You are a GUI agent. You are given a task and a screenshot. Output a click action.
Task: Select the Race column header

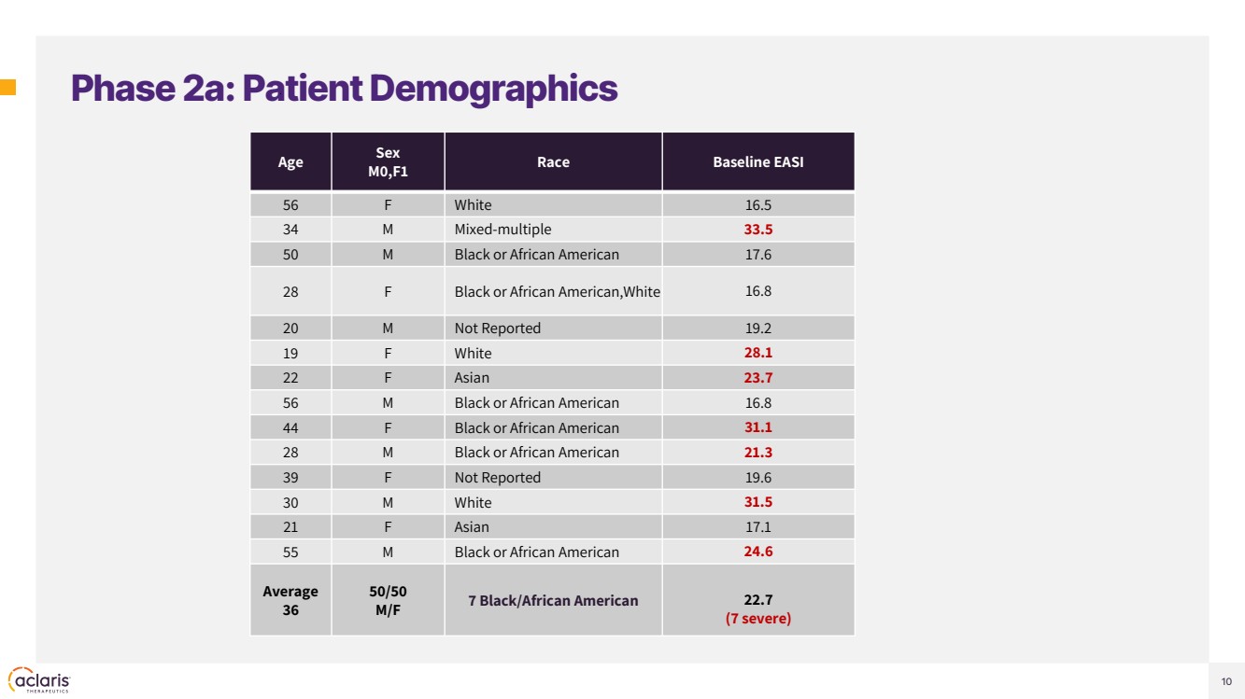pyautogui.click(x=553, y=162)
